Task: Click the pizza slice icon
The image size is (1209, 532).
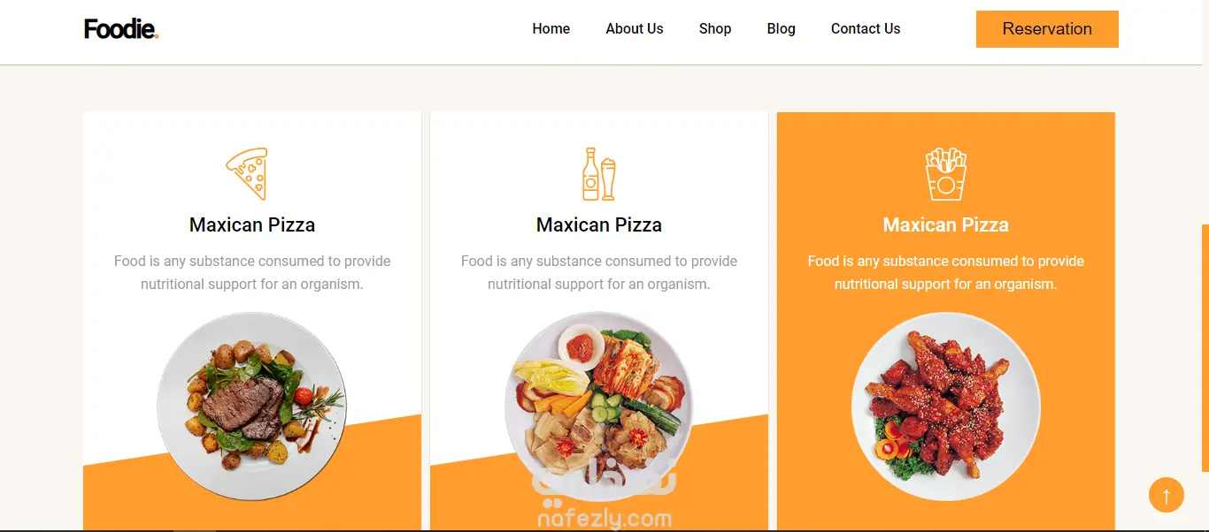Action: (x=247, y=173)
